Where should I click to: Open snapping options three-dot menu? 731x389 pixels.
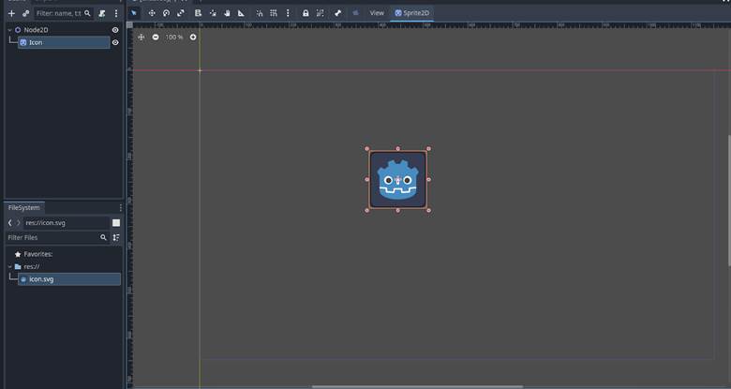tap(288, 13)
